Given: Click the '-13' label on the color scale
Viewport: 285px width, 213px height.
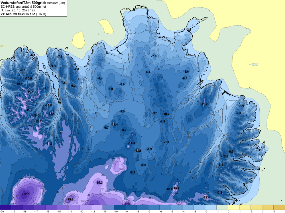Looking at the screenshot, I should point(82,211).
